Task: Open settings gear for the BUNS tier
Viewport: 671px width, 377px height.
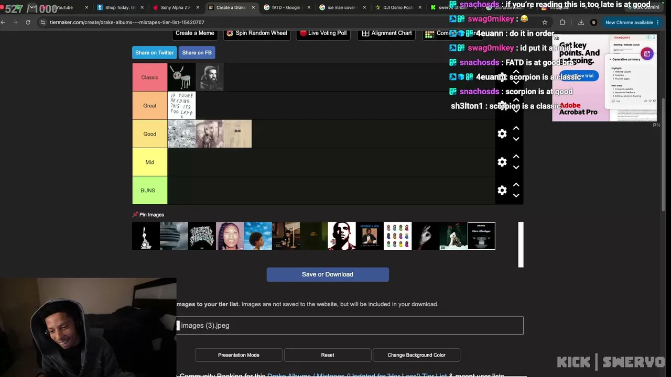Action: coord(502,191)
